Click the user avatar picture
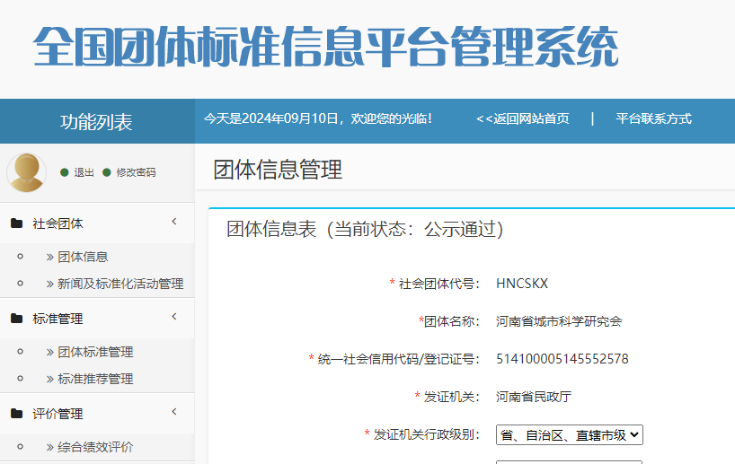 pos(26,172)
